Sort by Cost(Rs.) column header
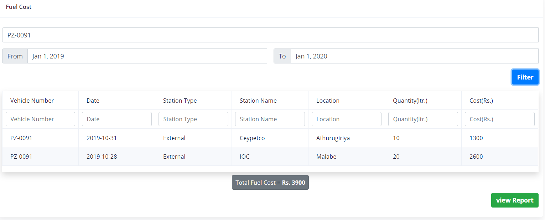Viewport: 545px width, 220px height. [x=481, y=101]
